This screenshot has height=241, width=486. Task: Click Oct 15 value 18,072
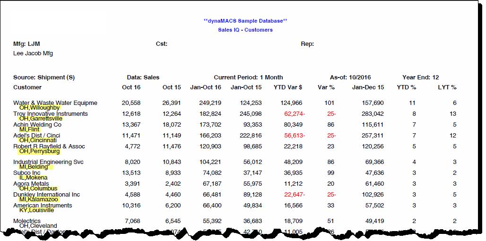coord(172,125)
